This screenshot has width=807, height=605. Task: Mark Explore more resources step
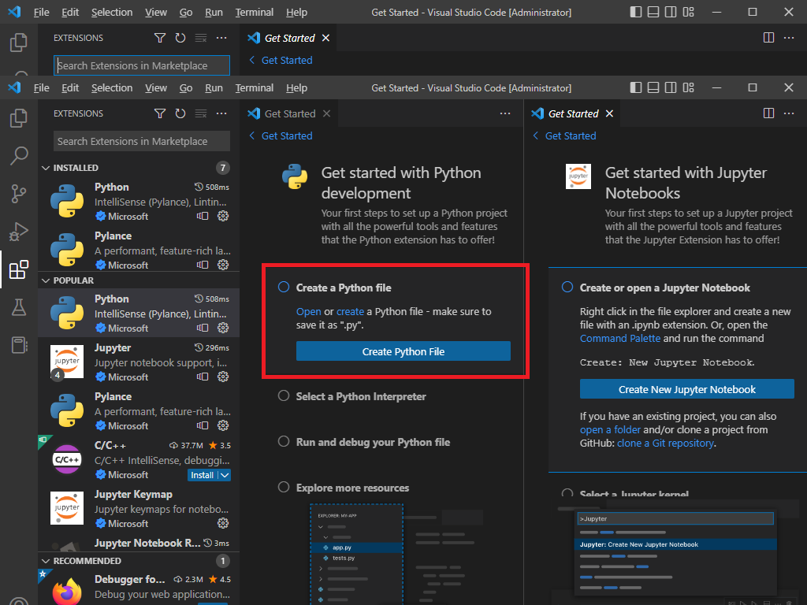284,487
